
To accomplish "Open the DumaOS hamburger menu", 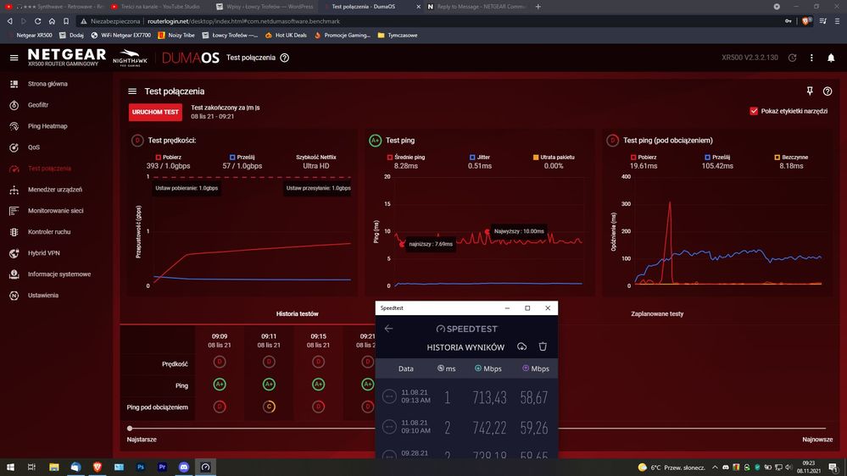I will [x=14, y=58].
